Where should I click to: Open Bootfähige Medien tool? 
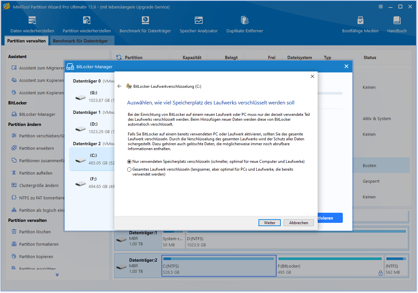pyautogui.click(x=360, y=25)
